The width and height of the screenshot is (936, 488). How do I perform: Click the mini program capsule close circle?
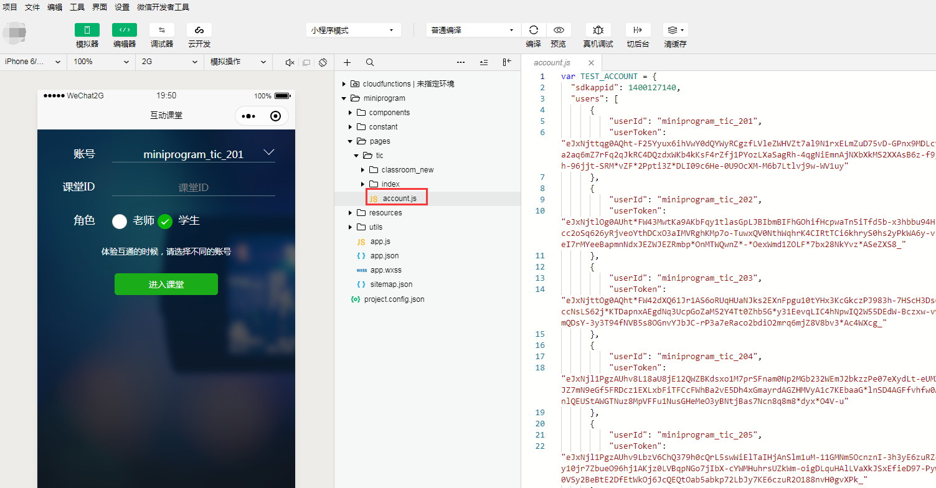(275, 116)
